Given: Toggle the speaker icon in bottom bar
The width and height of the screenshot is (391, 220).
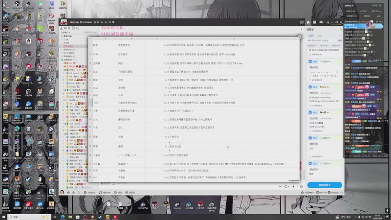Looking at the screenshot, I should pyautogui.click(x=68, y=192).
